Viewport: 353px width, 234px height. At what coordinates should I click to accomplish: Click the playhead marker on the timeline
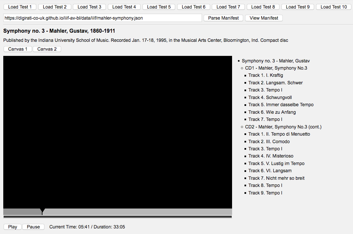[42, 211]
